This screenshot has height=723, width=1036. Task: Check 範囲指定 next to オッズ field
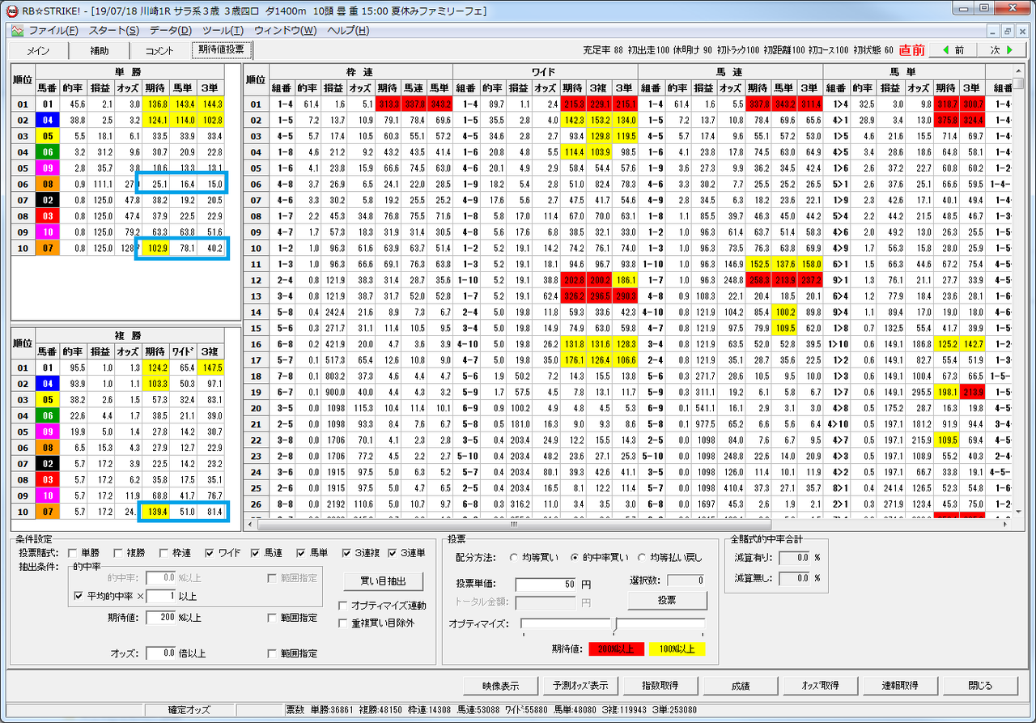pyautogui.click(x=273, y=653)
